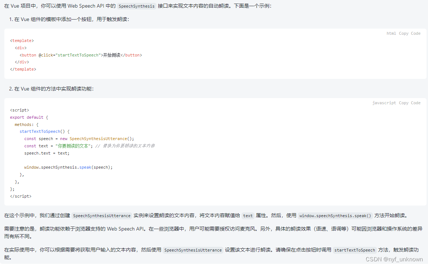Click the 'startTextToSpeech() {' method line

point(45,131)
